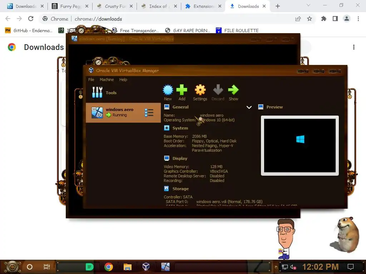Click the '2086 MB' base memory value
The image size is (366, 274).
click(x=199, y=136)
